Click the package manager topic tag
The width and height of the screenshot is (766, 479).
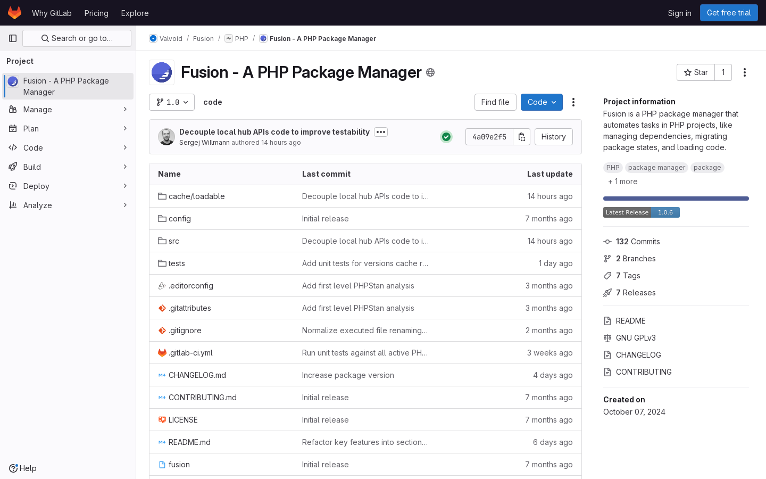pyautogui.click(x=656, y=168)
